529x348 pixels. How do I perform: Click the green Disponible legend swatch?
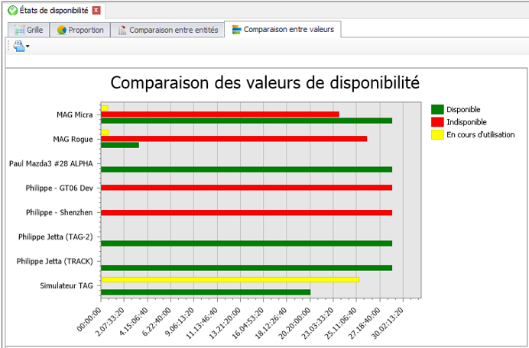click(437, 109)
